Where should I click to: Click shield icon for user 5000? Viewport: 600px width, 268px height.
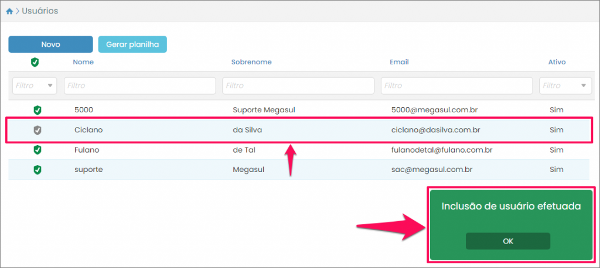pos(37,109)
